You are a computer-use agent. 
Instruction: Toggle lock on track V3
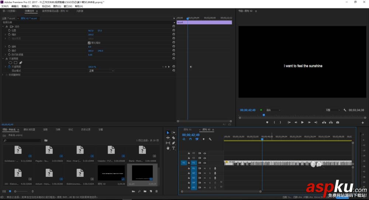[189, 153]
